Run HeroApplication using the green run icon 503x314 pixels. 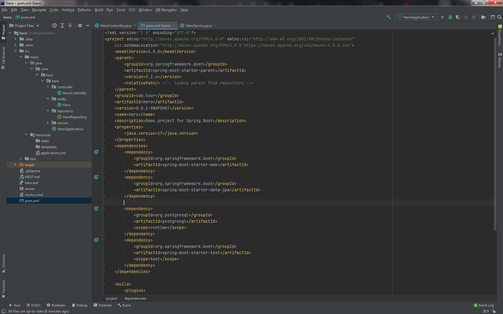[x=442, y=17]
